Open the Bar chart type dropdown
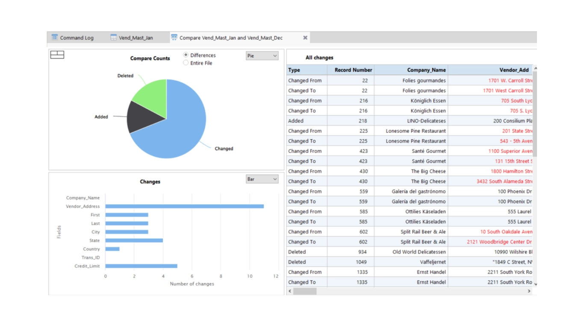Image resolution: width=584 pixels, height=328 pixels. 262,179
